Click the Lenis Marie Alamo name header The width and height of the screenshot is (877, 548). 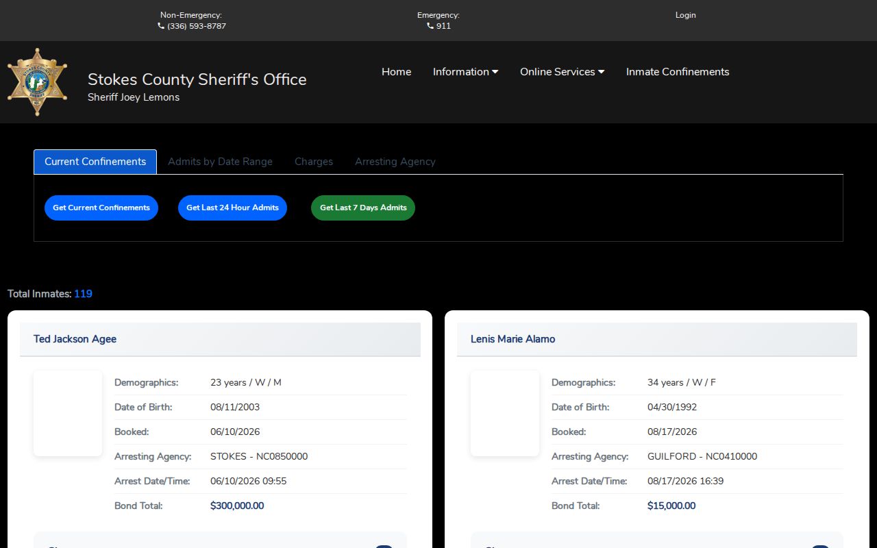click(x=657, y=339)
